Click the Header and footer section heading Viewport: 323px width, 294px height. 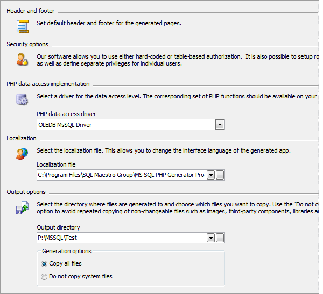click(x=30, y=11)
